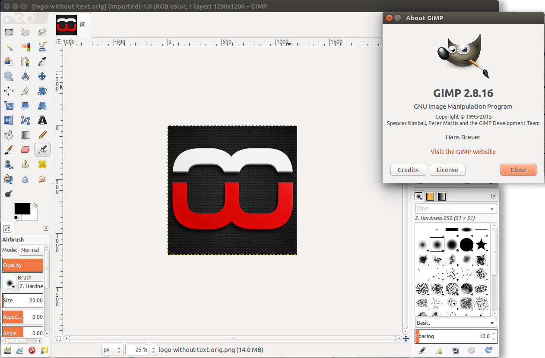Select the Select by Color tool
The image size is (545, 358).
25,47
